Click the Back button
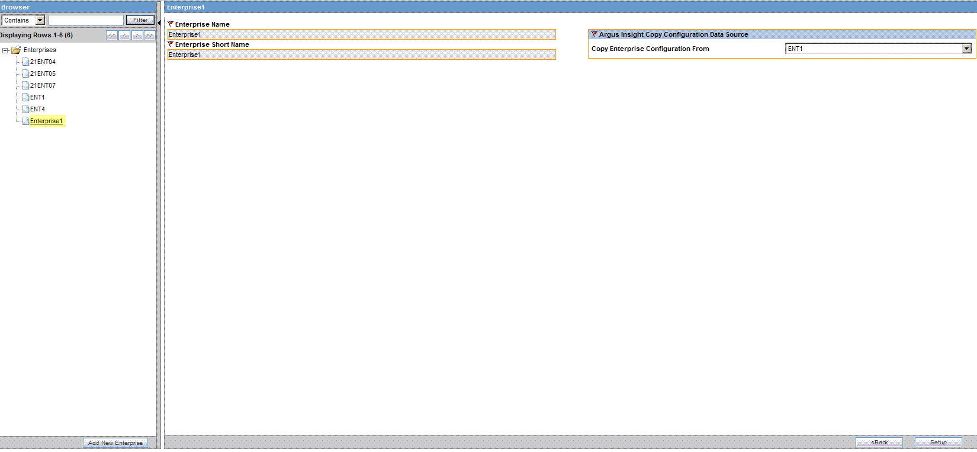The width and height of the screenshot is (977, 452). [x=879, y=443]
